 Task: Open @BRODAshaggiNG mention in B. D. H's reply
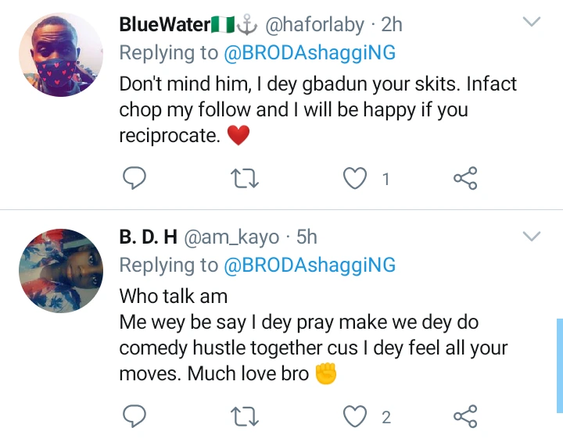(310, 266)
